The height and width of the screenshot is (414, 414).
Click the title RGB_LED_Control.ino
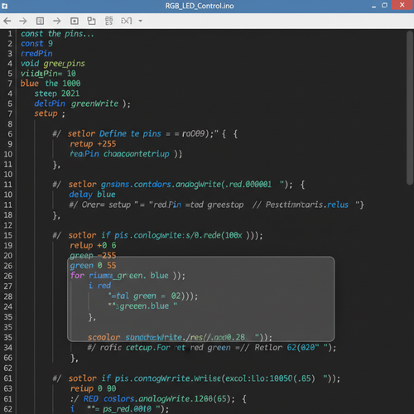click(200, 6)
